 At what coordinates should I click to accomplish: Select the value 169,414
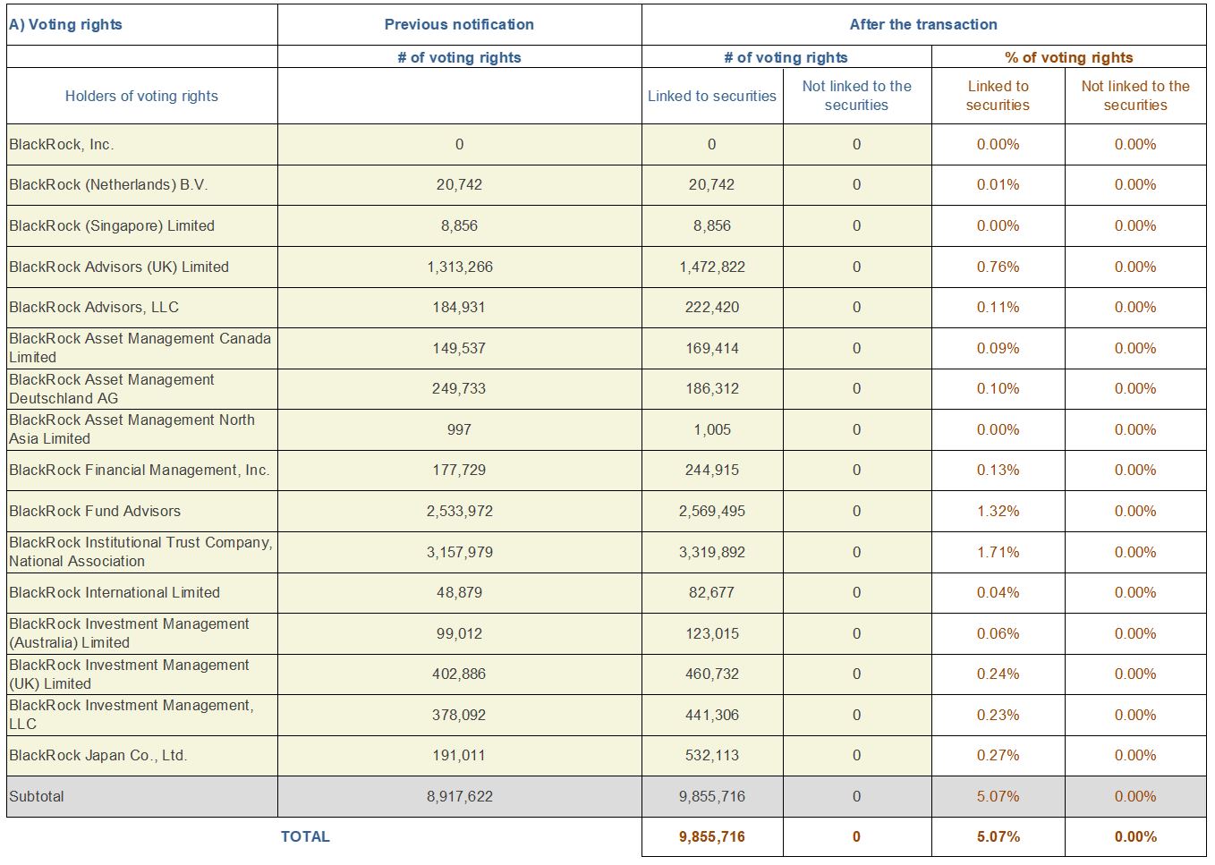pyautogui.click(x=712, y=348)
